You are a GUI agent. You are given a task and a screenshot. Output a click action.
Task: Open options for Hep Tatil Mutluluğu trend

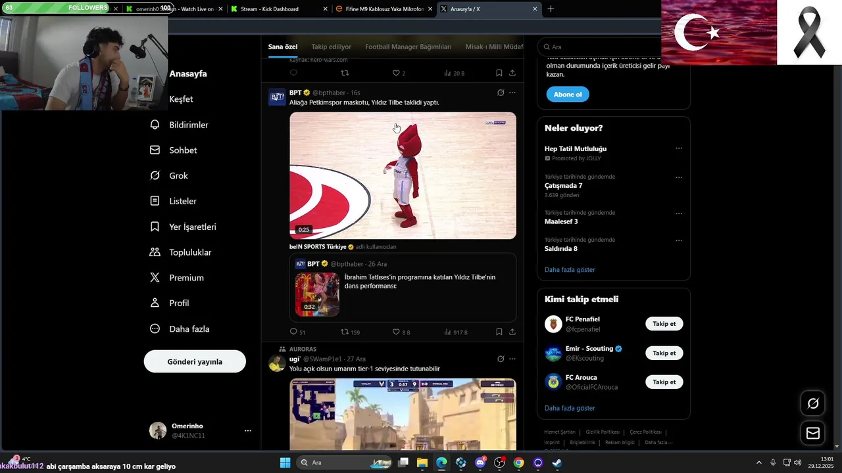pos(679,148)
